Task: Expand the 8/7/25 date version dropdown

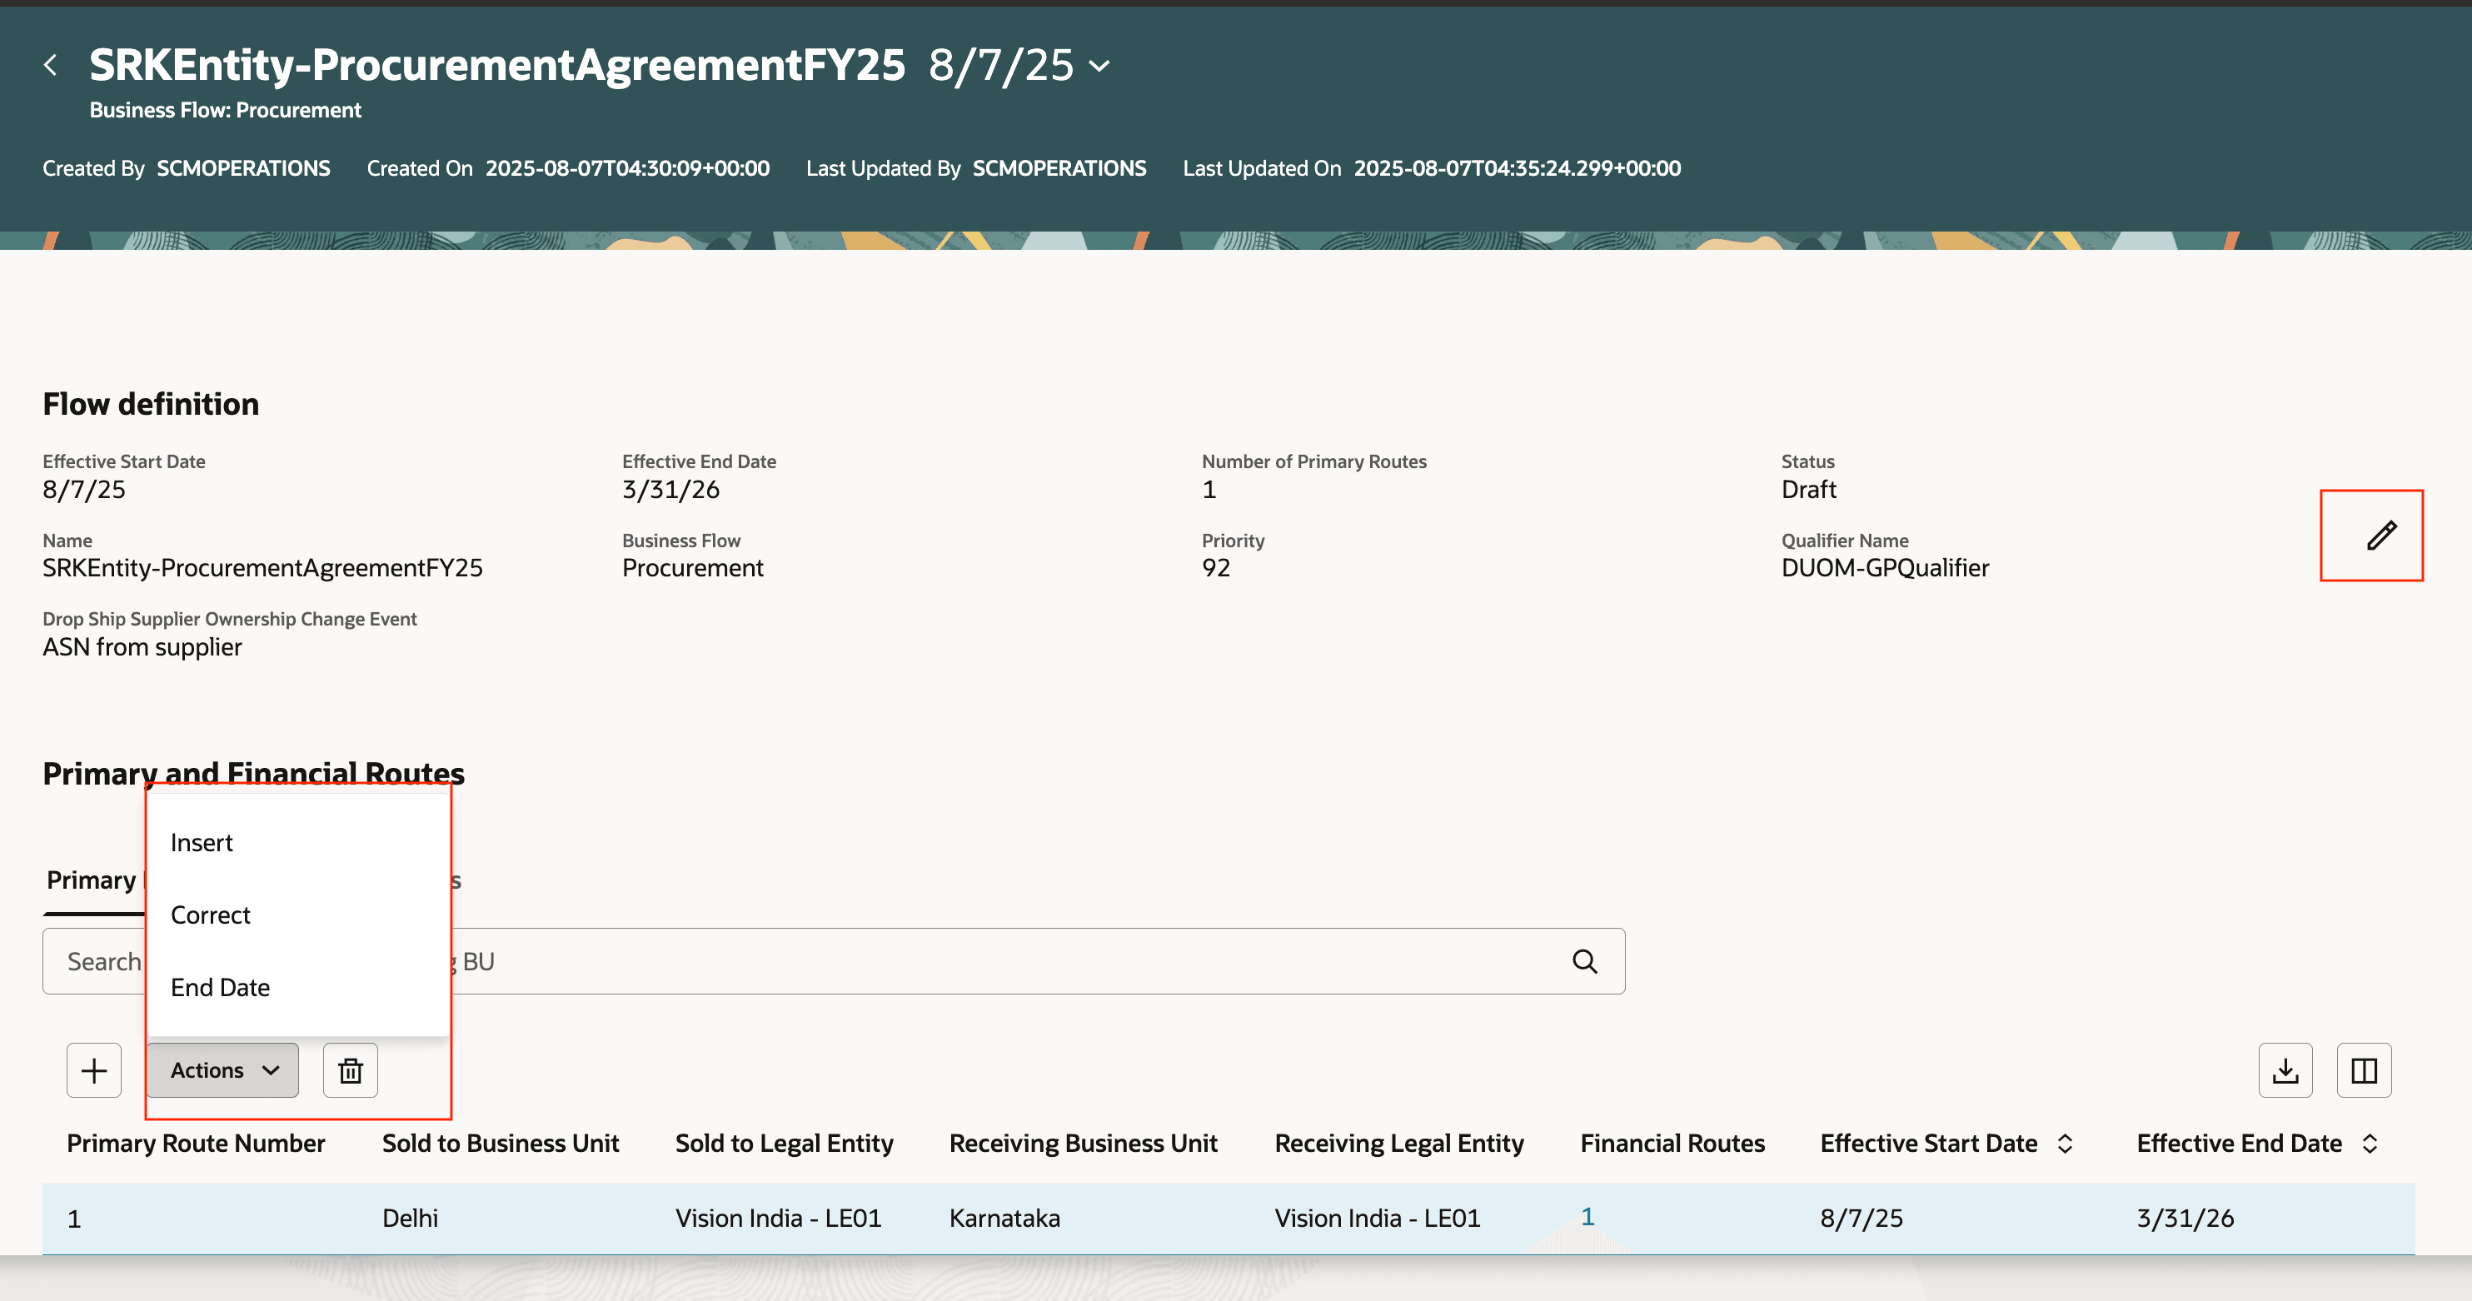Action: (x=1099, y=66)
